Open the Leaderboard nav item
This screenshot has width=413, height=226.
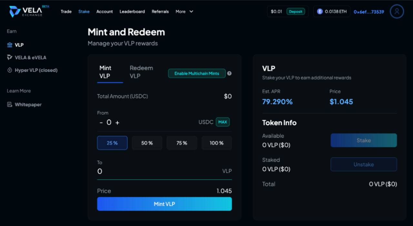[132, 12]
